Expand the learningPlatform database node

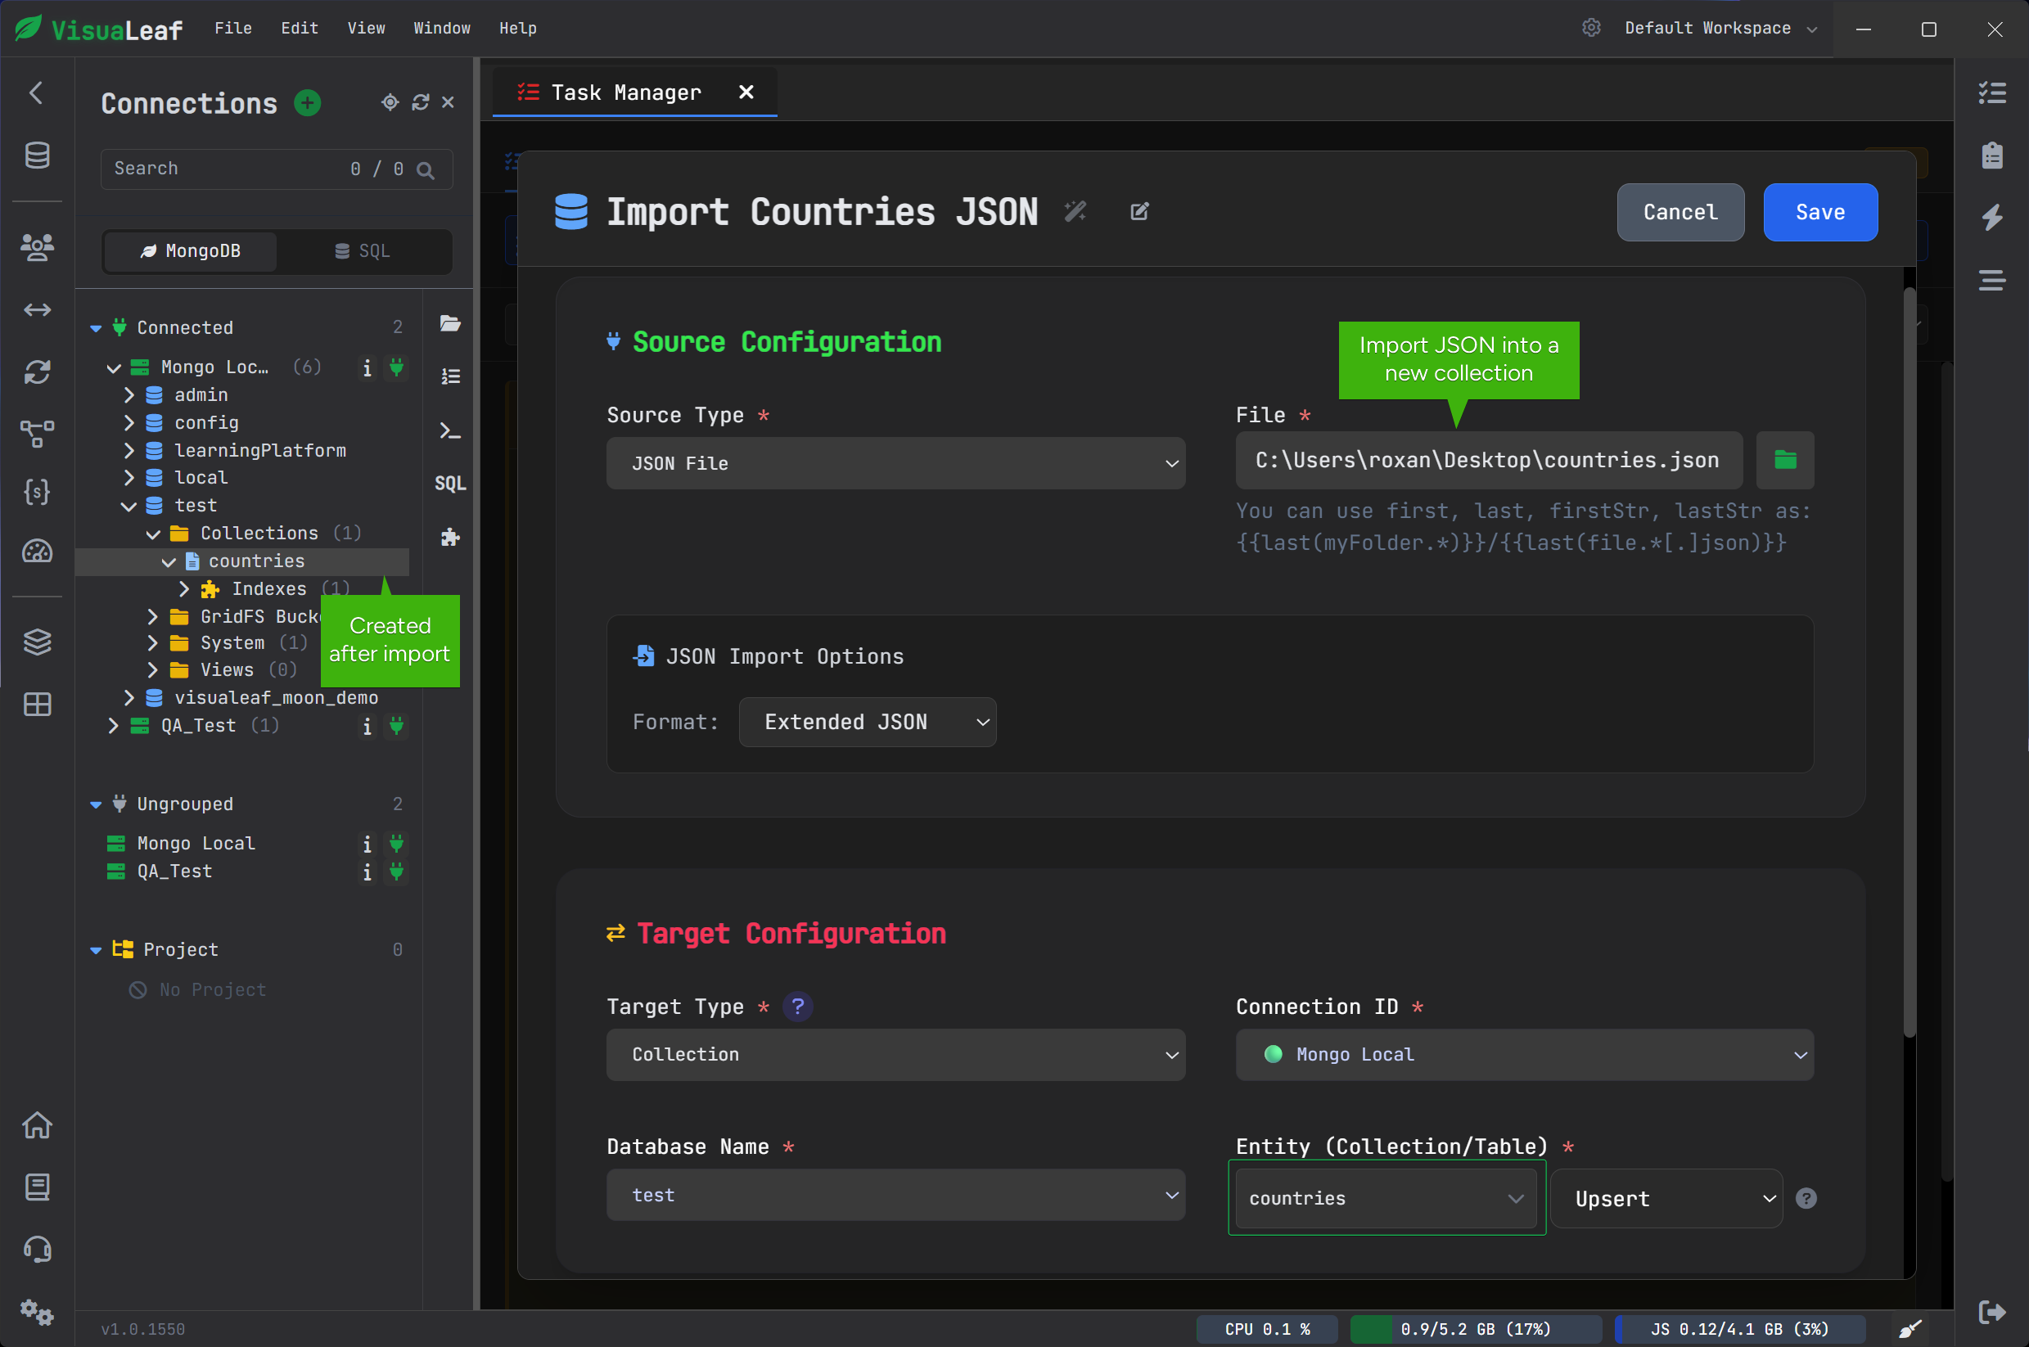(x=129, y=450)
